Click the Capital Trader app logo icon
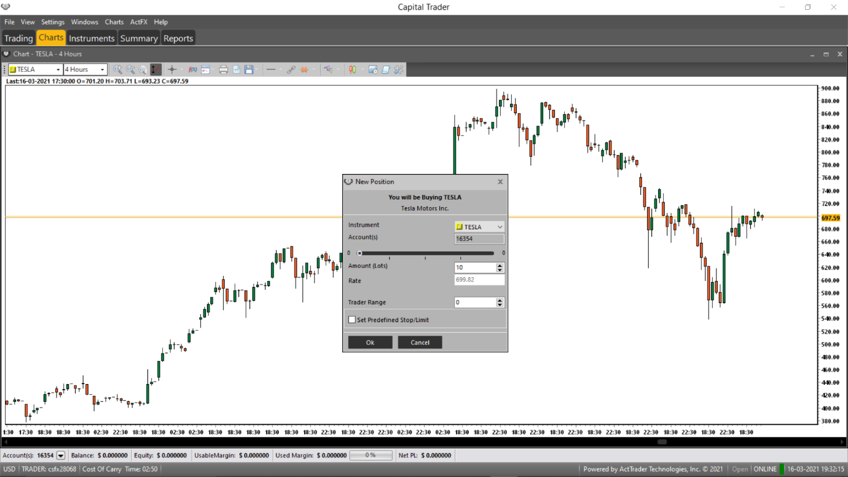The height and width of the screenshot is (477, 848). [6, 7]
